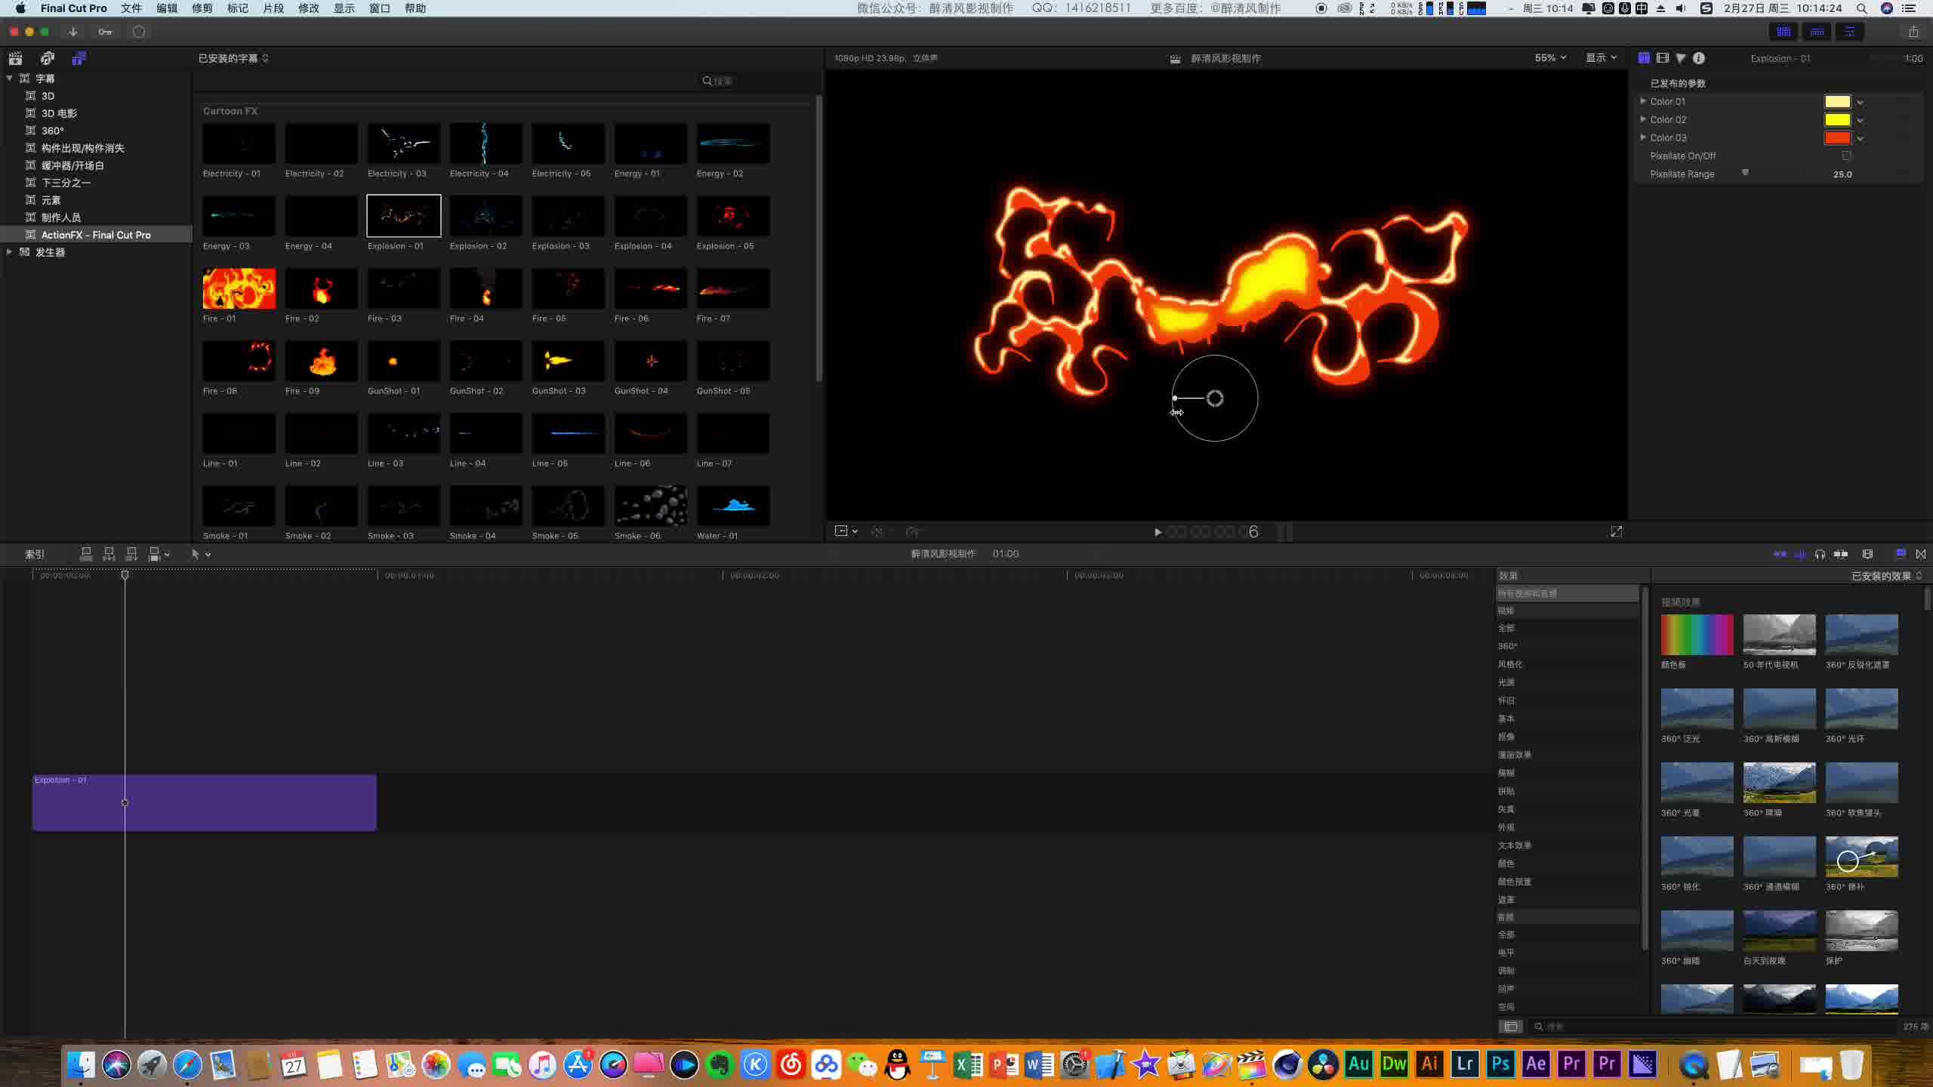This screenshot has height=1087, width=1933.
Task: Open the Photos and Audio sidebar
Action: click(x=47, y=58)
